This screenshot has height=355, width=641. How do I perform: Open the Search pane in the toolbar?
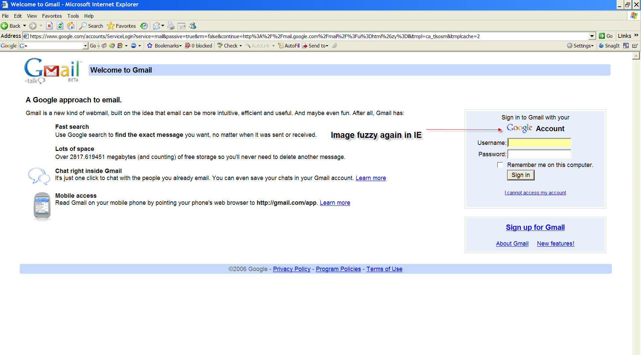91,26
